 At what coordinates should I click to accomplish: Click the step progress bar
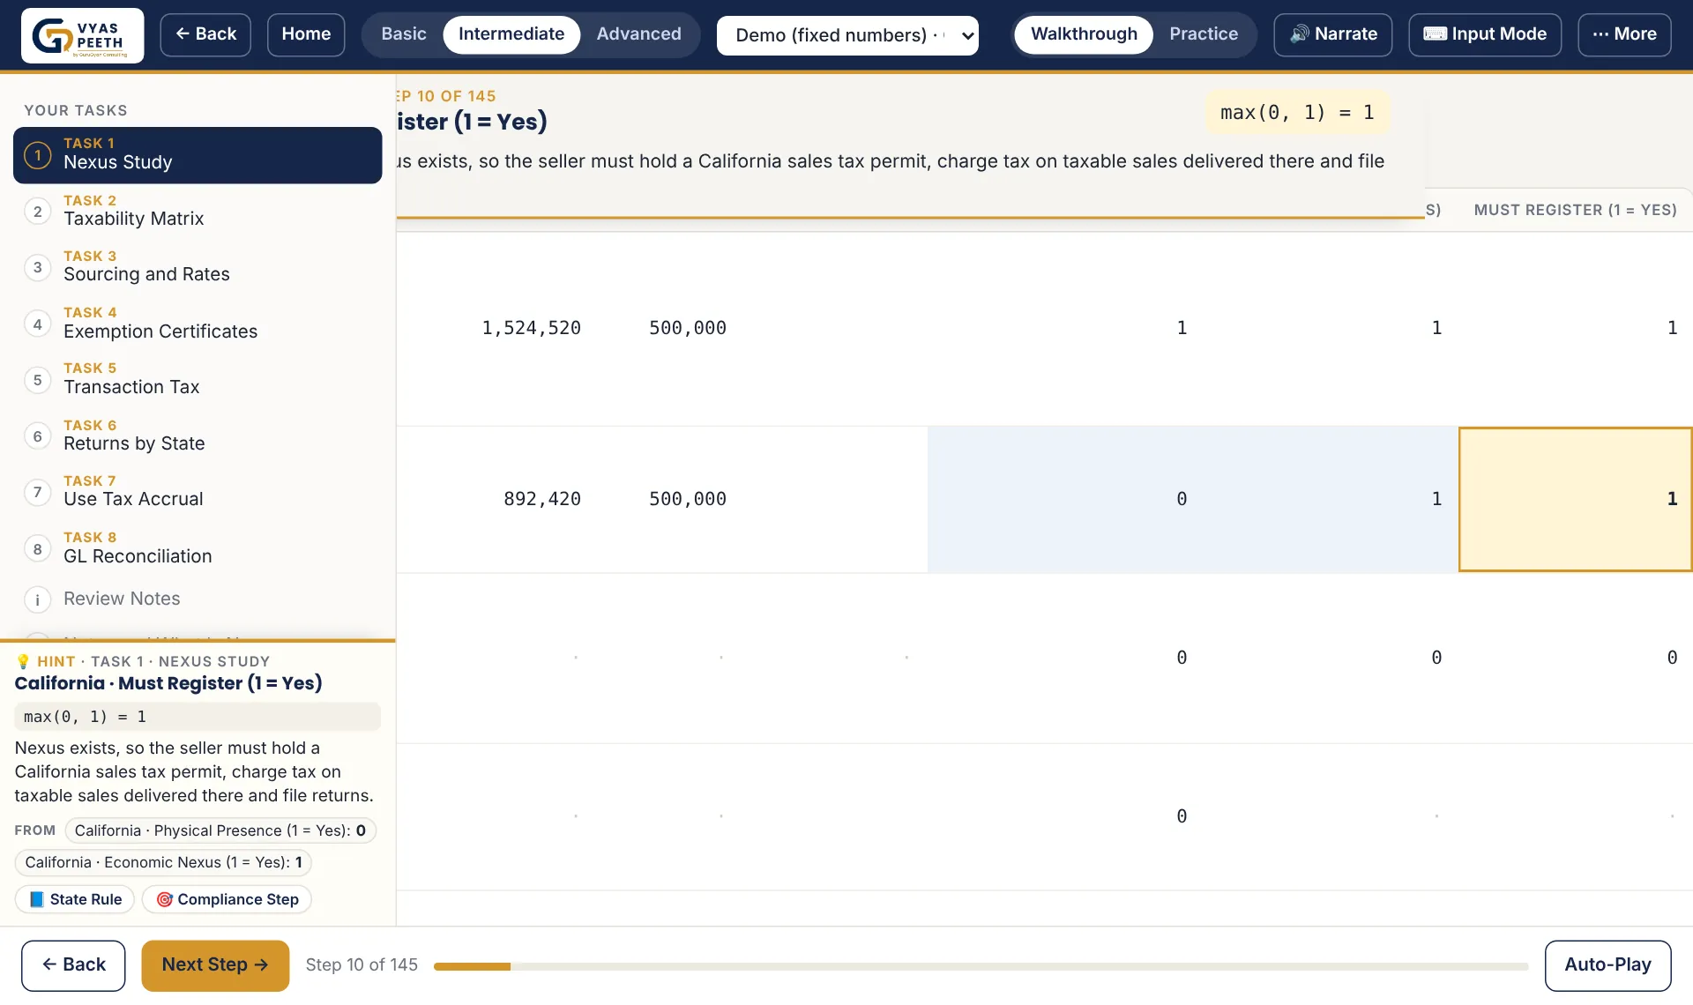tap(981, 966)
